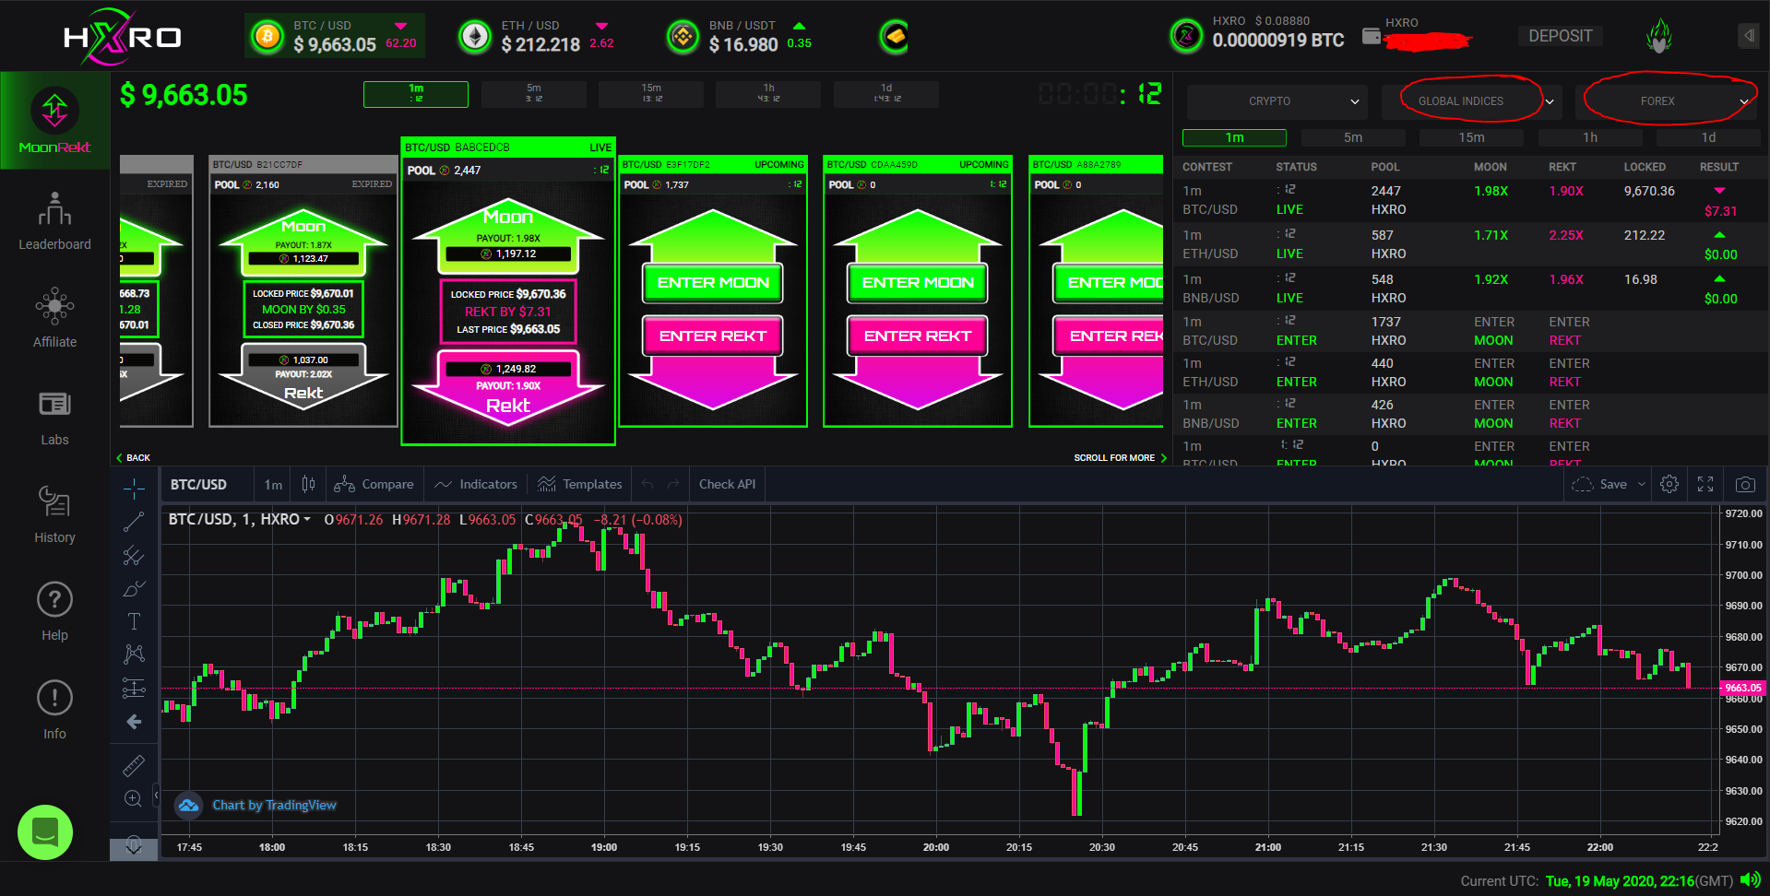
Task: Open the Leaderboard section
Action: pyautogui.click(x=54, y=221)
